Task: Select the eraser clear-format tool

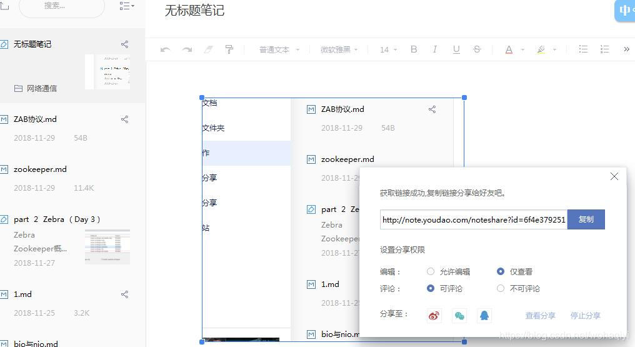Action: (x=208, y=49)
